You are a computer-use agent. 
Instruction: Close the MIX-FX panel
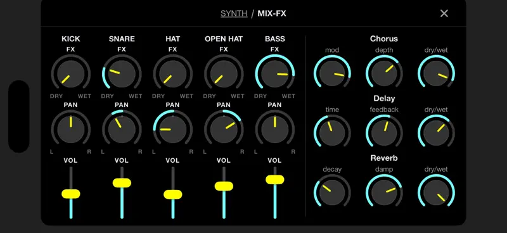[444, 13]
